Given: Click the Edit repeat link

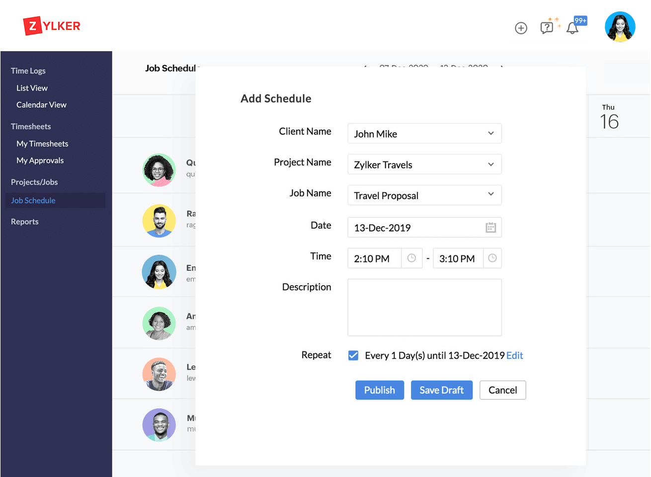Looking at the screenshot, I should pyautogui.click(x=515, y=355).
